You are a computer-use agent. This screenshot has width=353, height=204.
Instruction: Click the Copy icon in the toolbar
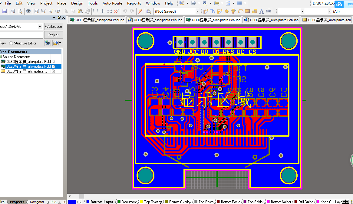click(x=73, y=11)
